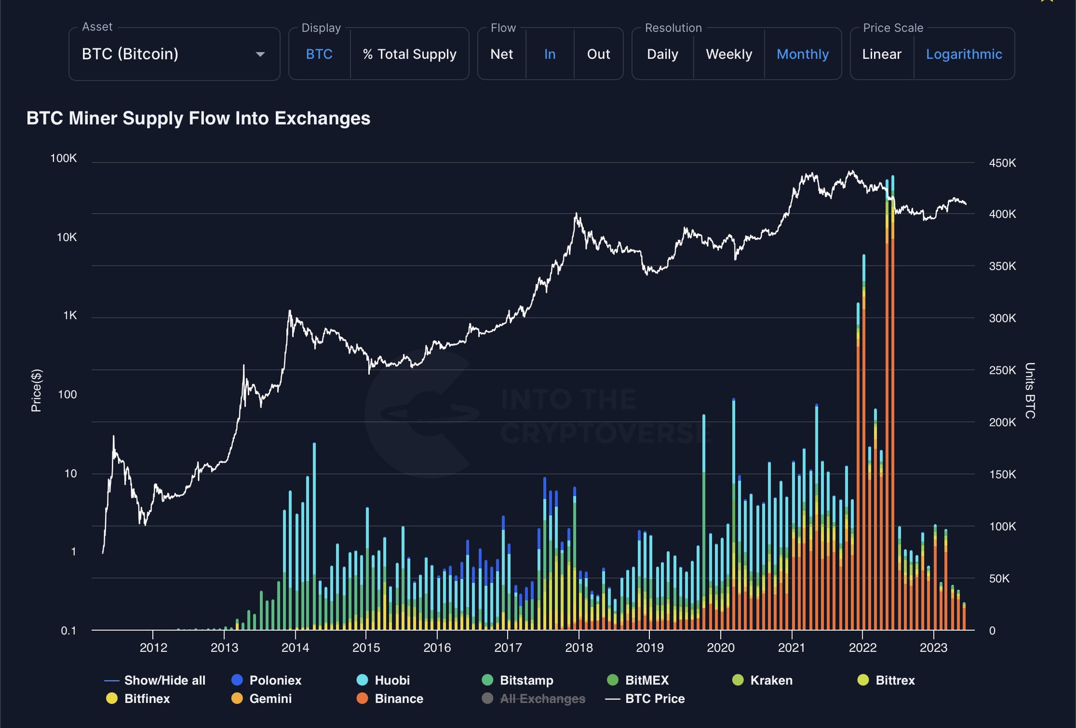Image resolution: width=1076 pixels, height=728 pixels.
Task: Toggle Binance orange legend dot
Action: point(362,698)
